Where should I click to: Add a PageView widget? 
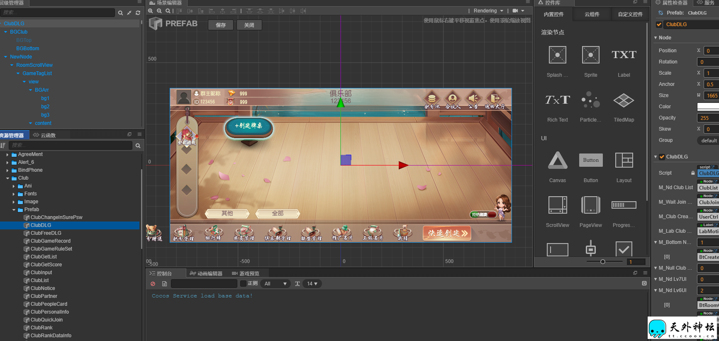591,205
